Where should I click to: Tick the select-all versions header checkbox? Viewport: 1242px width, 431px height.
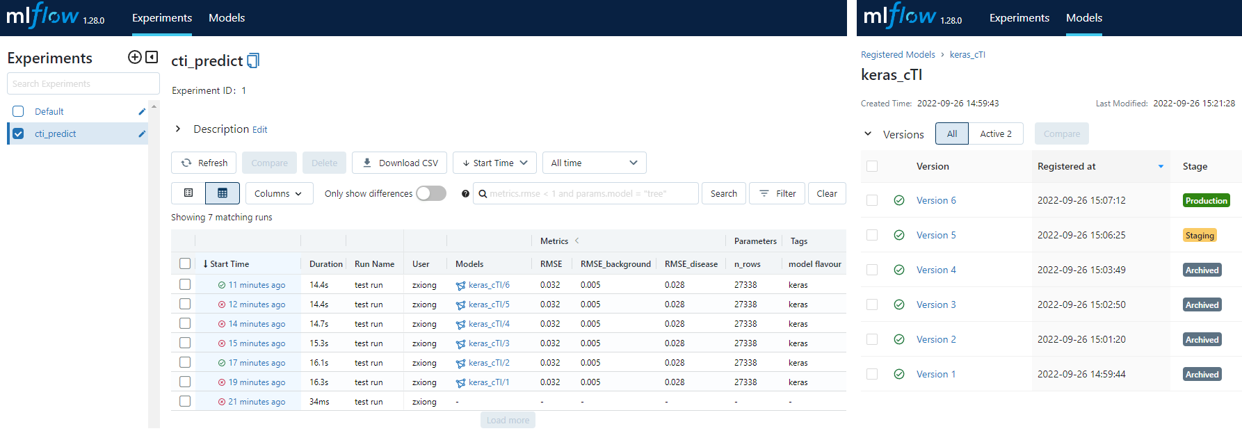click(872, 166)
